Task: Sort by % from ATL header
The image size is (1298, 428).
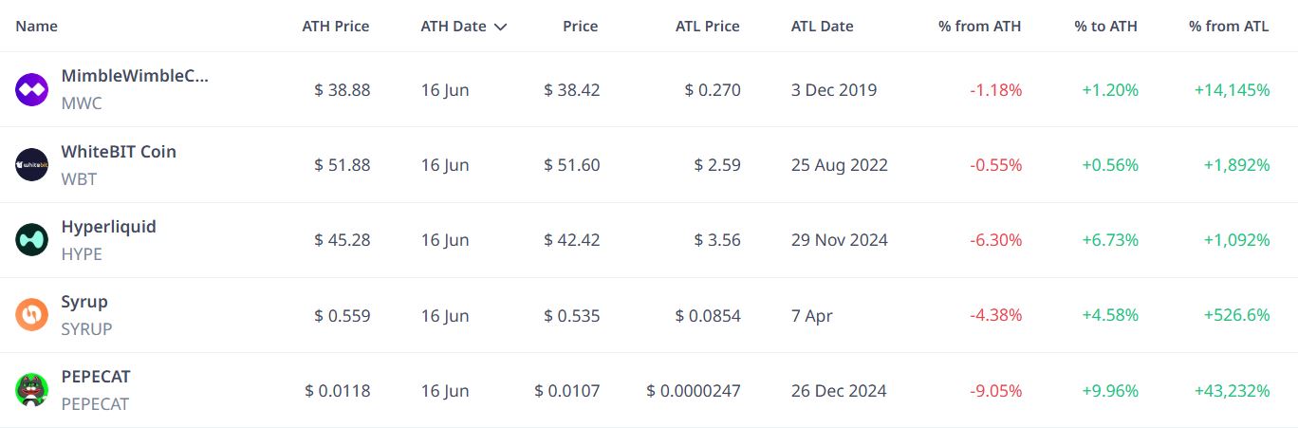Action: 1229,27
